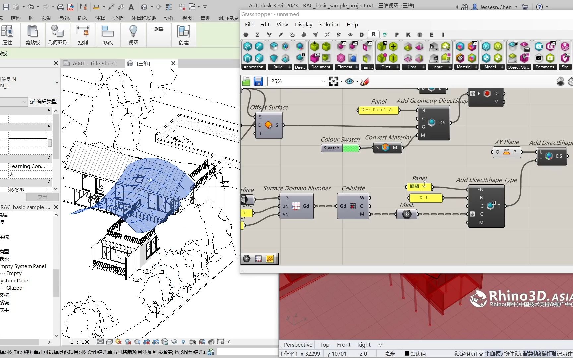The width and height of the screenshot is (573, 358).
Task: Zoom extents using the Grasshopper canvas icon
Action: [333, 81]
